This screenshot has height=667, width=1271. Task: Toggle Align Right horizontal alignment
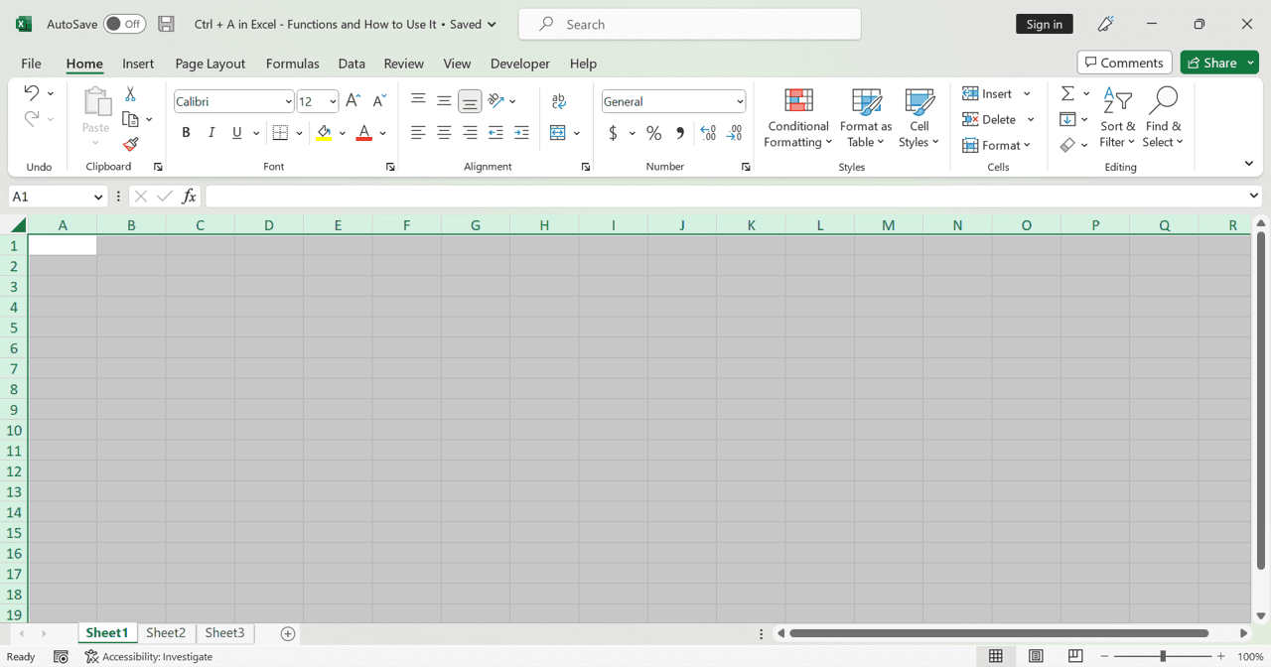pos(470,132)
